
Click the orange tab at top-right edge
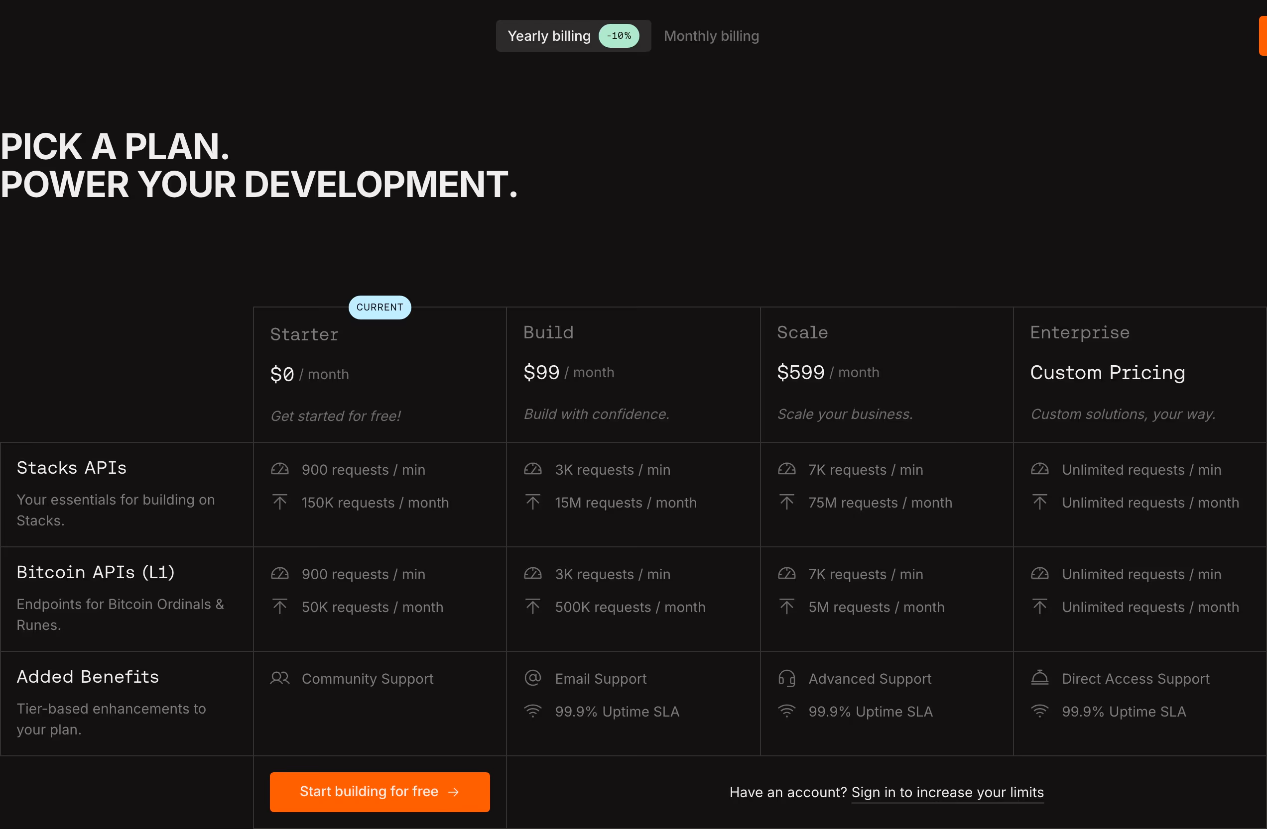tap(1262, 36)
